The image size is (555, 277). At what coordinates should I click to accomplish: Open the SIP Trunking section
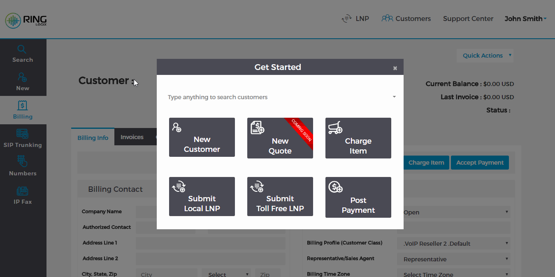click(x=23, y=139)
